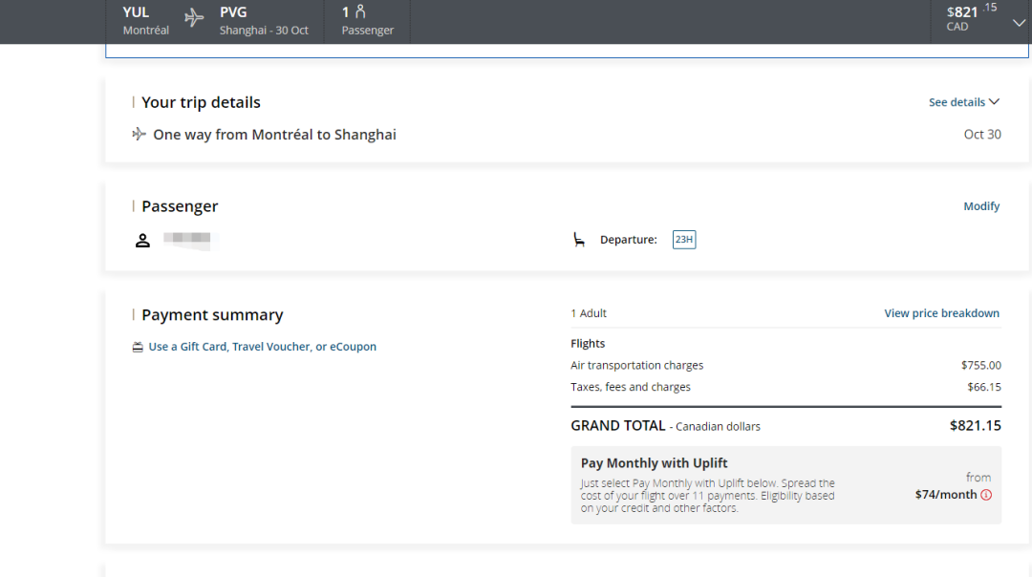Use a Gift Card, Travel Voucher, or eCoupon
Screen dimensions: 1032x577
point(262,347)
